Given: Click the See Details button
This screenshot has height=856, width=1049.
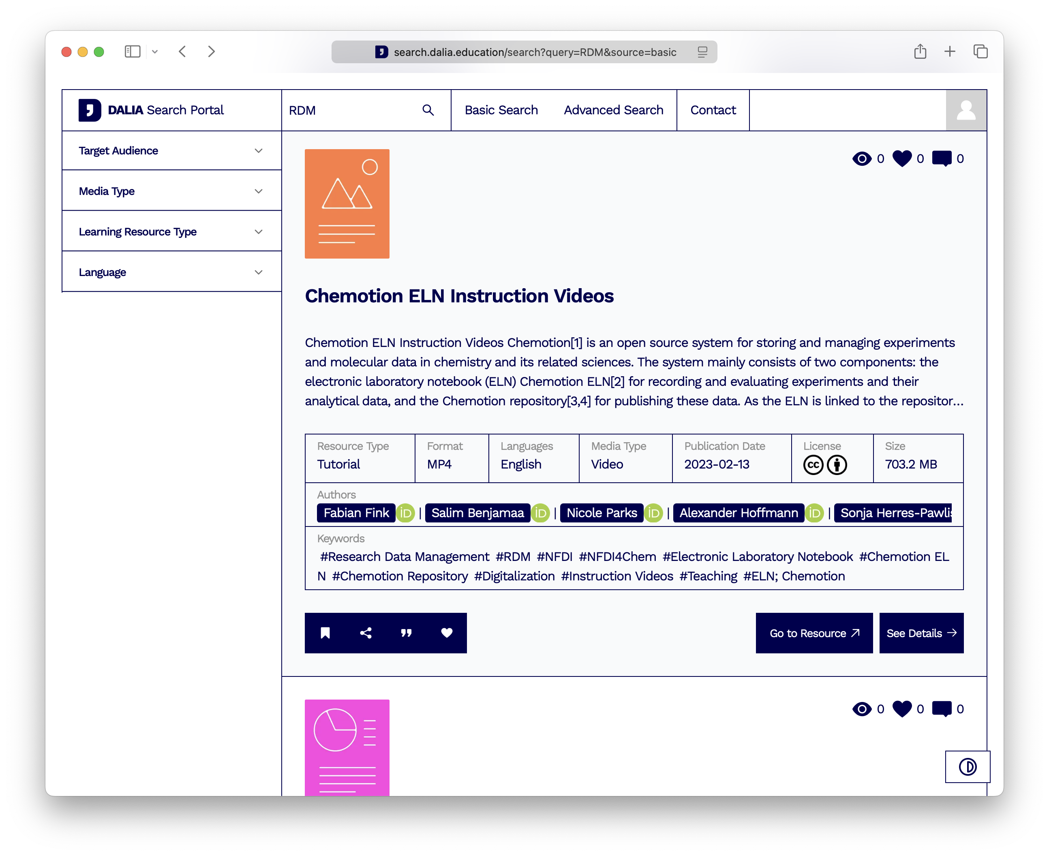Looking at the screenshot, I should 921,633.
